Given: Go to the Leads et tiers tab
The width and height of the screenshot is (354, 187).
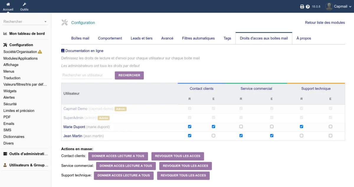Looking at the screenshot, I should pyautogui.click(x=142, y=38).
